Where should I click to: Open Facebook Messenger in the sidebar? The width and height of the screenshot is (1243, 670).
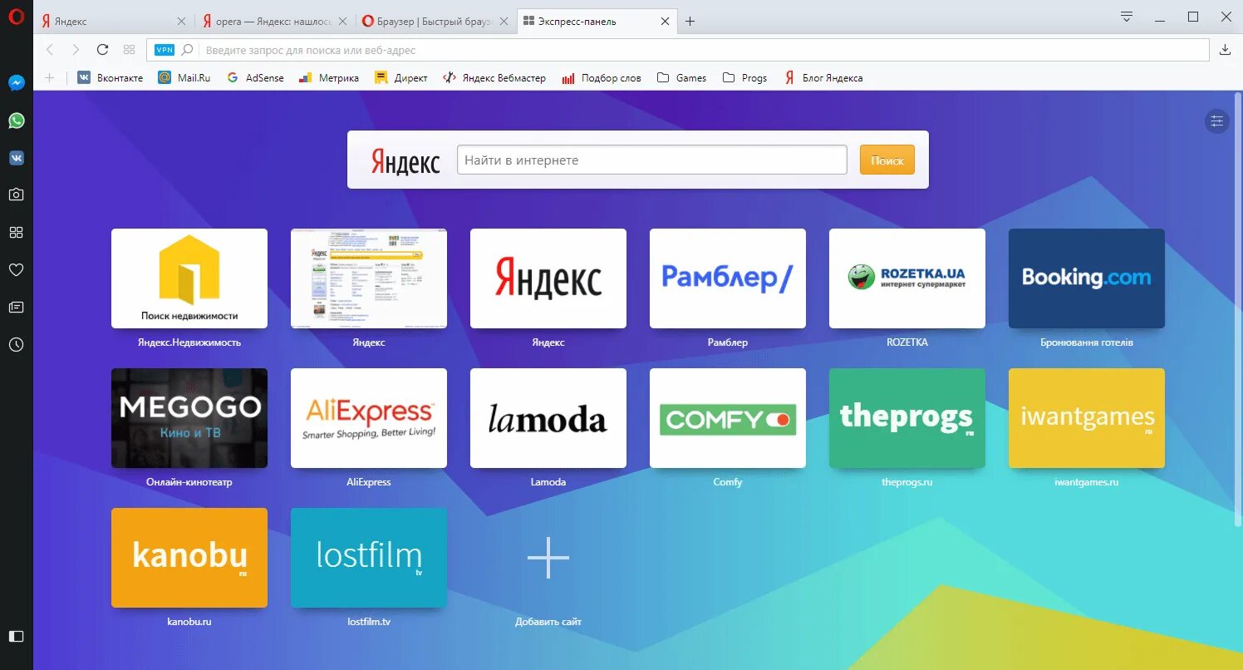tap(17, 83)
